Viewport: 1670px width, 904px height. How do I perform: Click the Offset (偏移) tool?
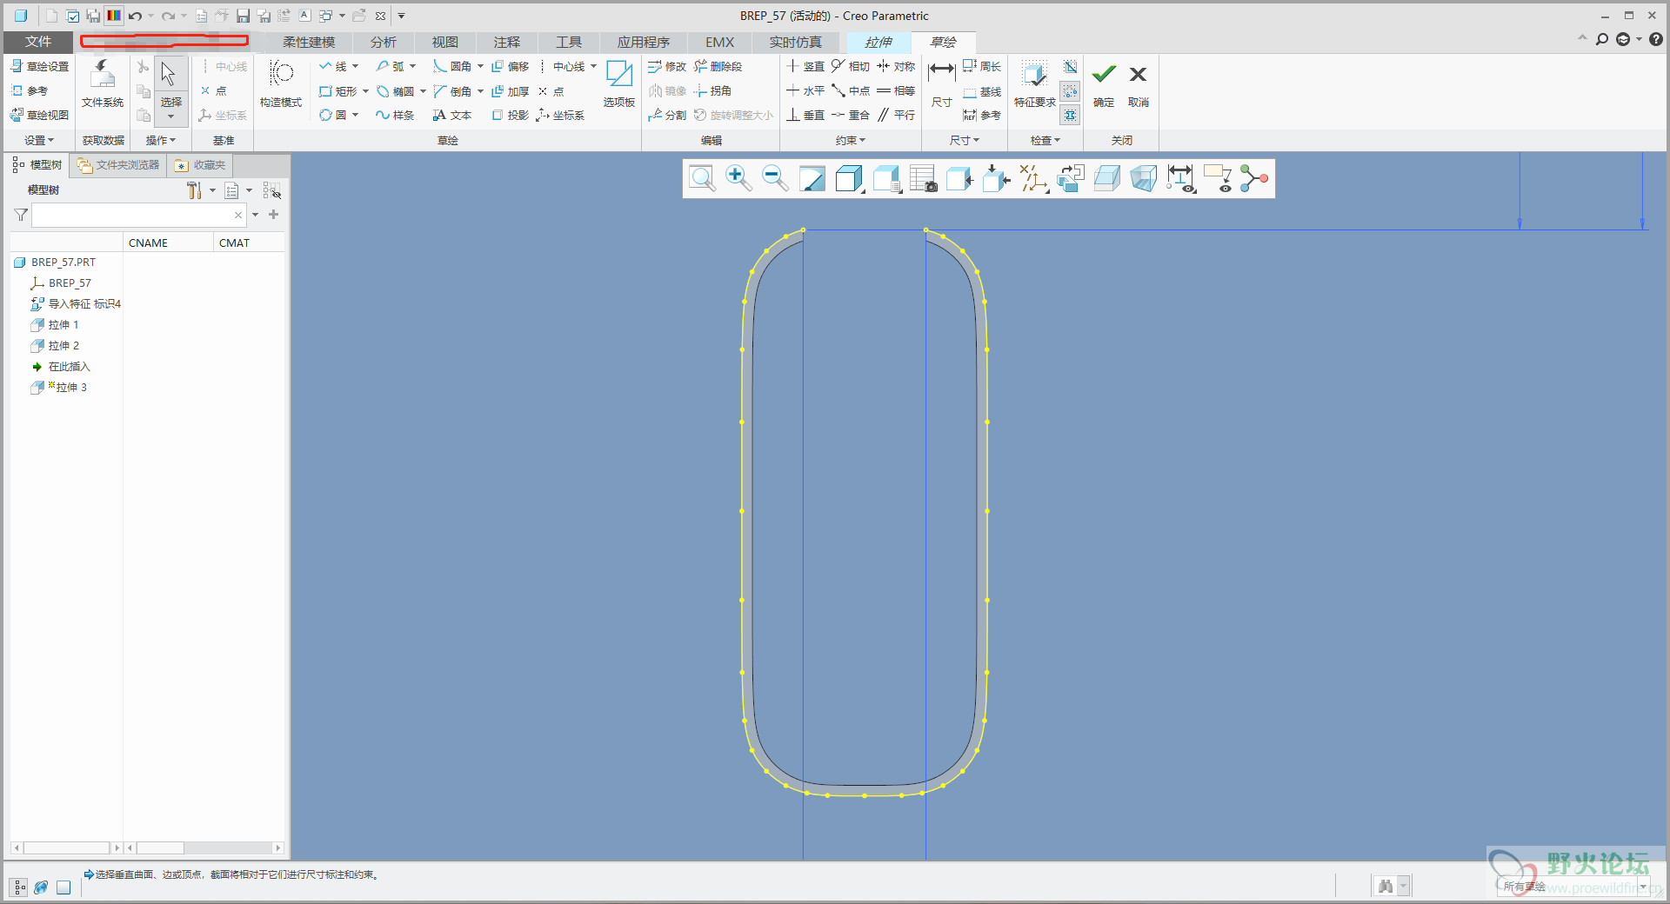[511, 66]
